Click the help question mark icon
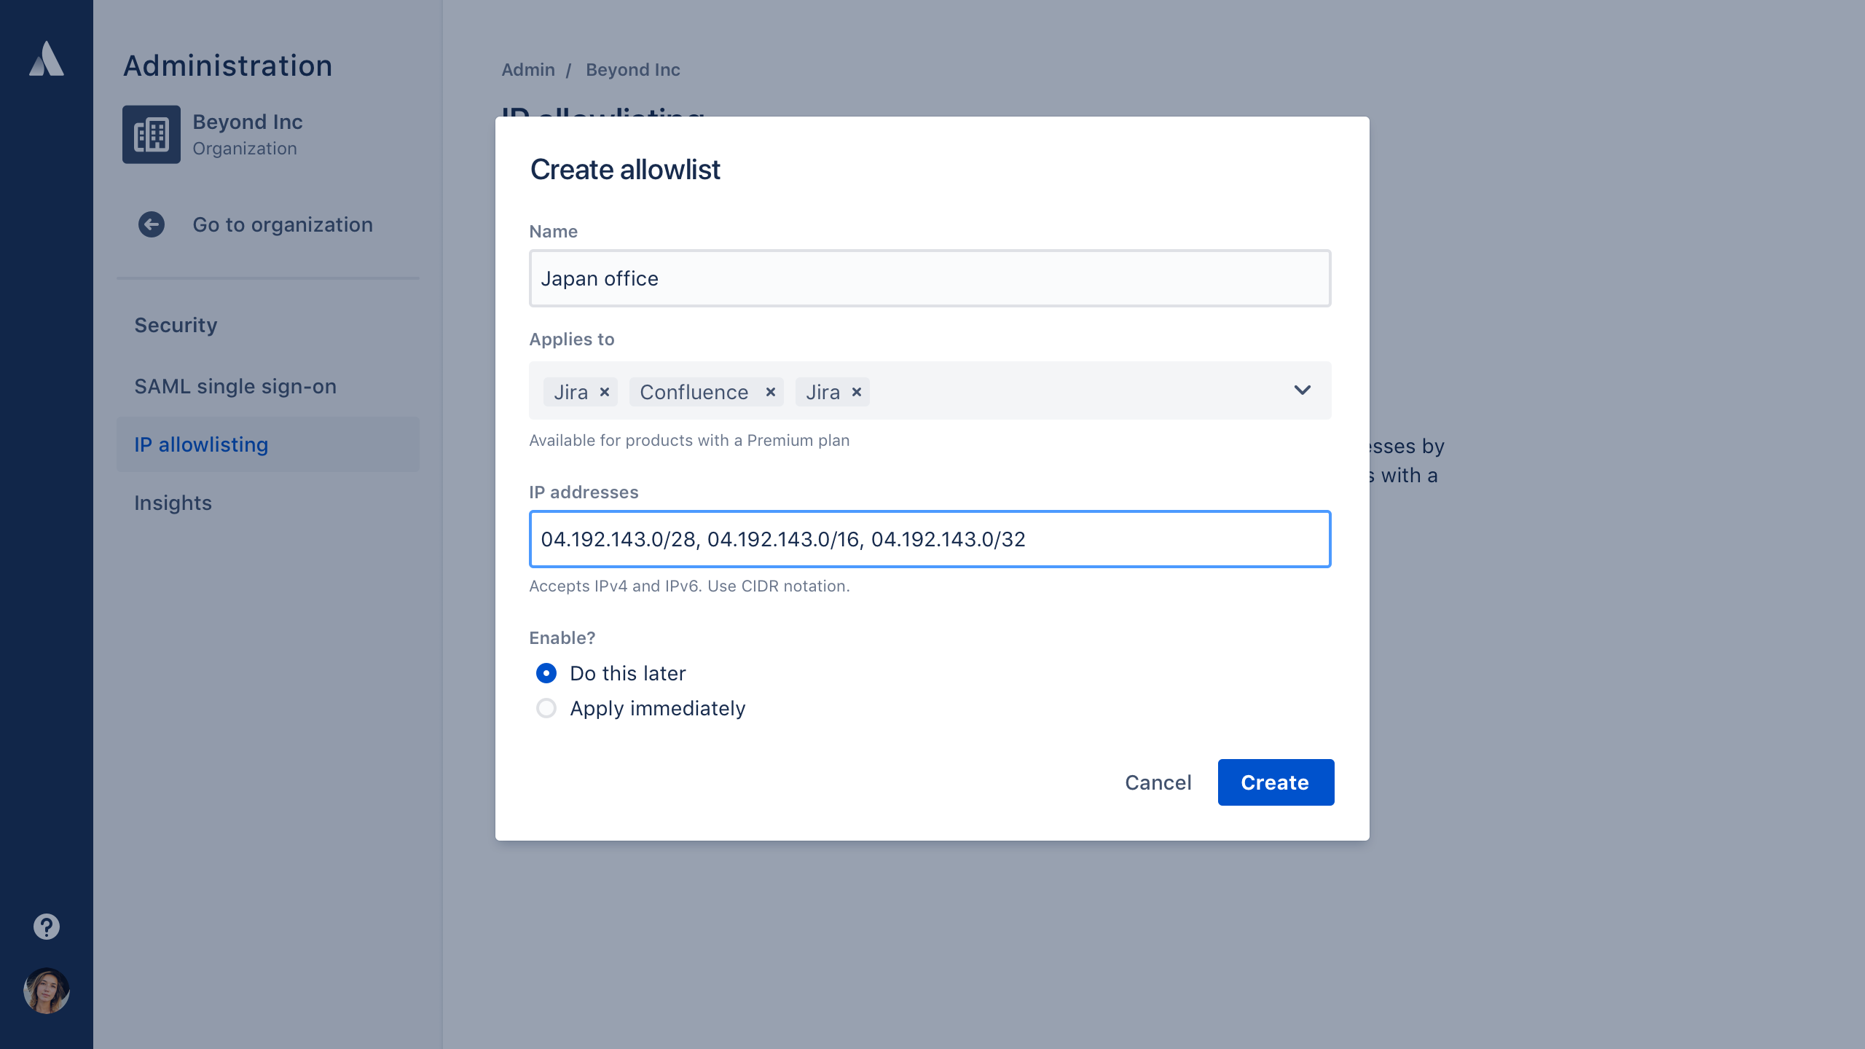 click(45, 926)
